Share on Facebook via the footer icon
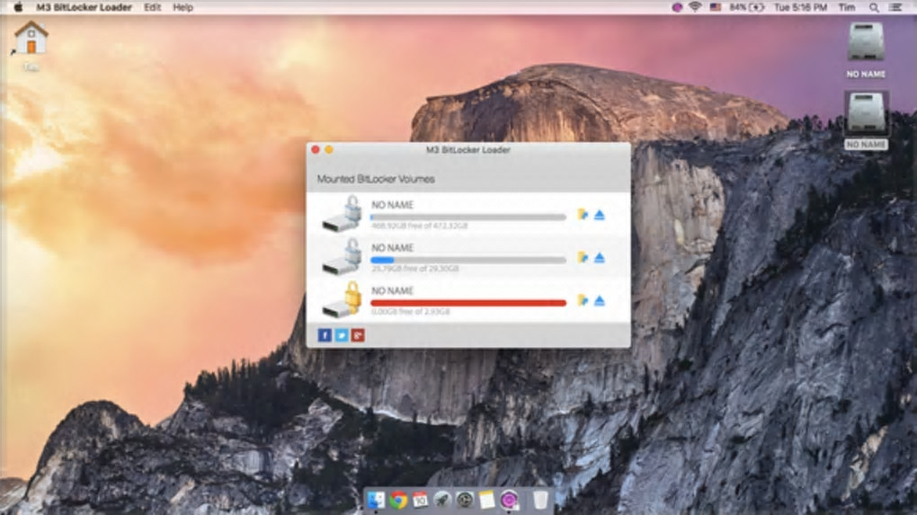This screenshot has height=515, width=917. pyautogui.click(x=325, y=335)
